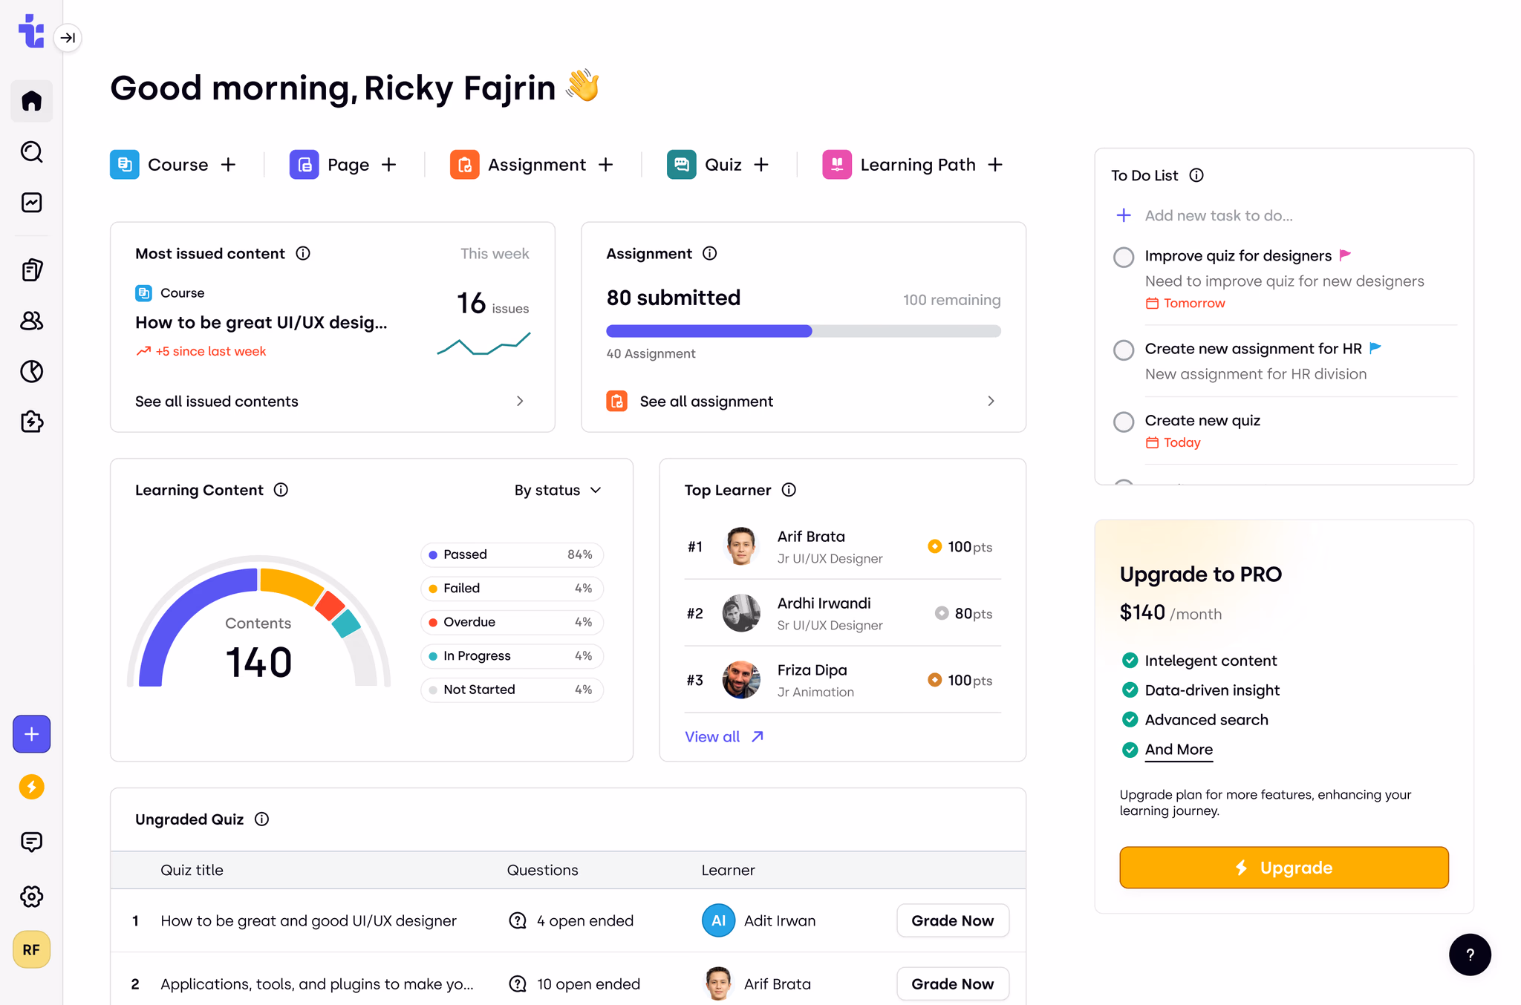
Task: Open the analytics chart sidebar icon
Action: 31,203
